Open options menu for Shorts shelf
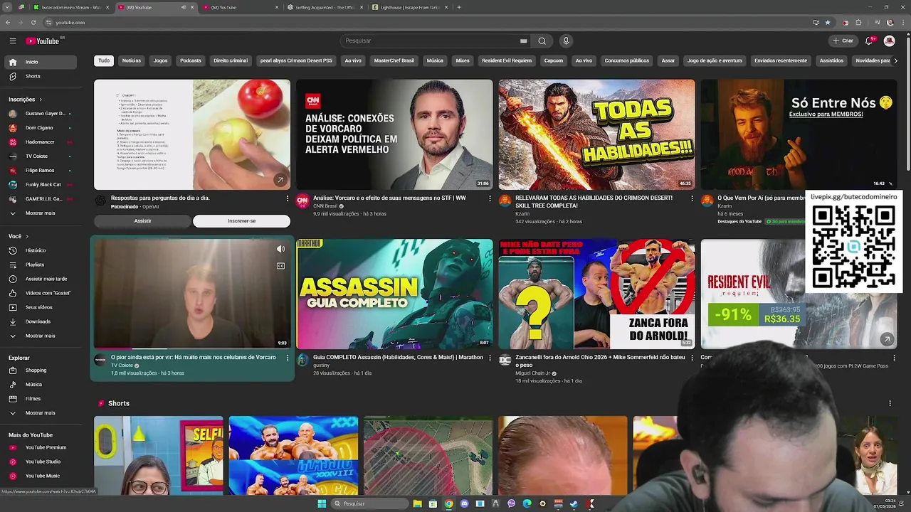The image size is (911, 512). point(890,403)
